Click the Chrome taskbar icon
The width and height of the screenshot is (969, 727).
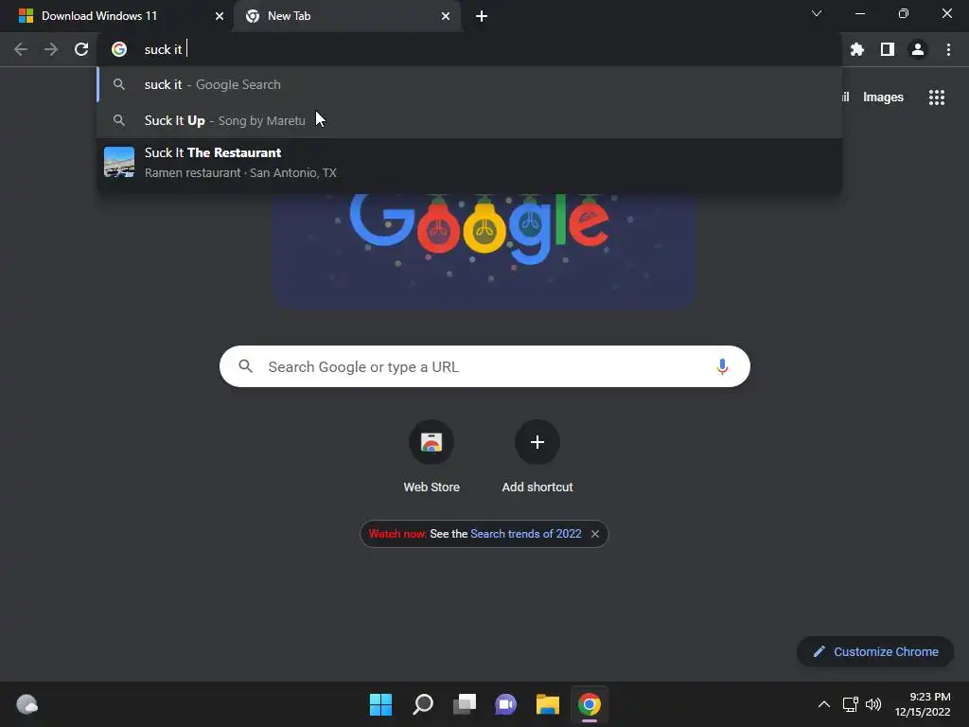[589, 704]
